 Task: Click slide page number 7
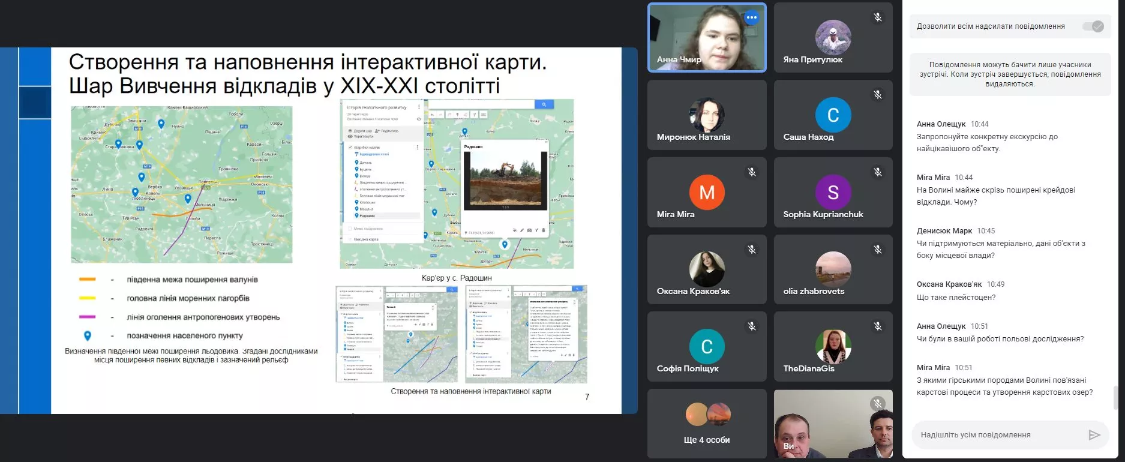(587, 397)
